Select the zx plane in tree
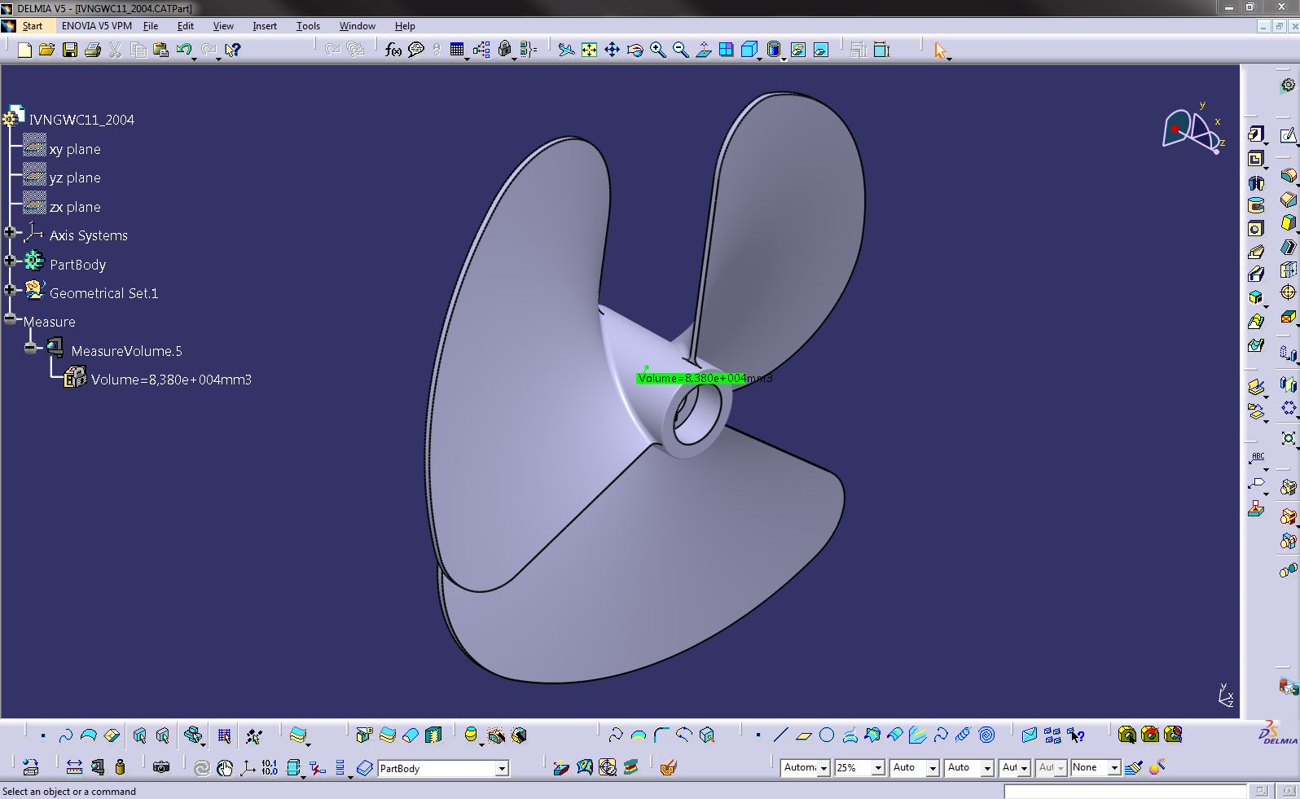The width and height of the screenshot is (1300, 799). [x=75, y=207]
